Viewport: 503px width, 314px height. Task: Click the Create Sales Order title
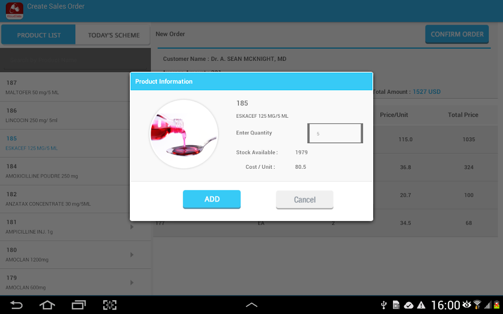click(56, 6)
